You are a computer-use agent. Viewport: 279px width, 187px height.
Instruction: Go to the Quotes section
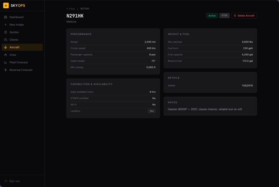pos(22,32)
